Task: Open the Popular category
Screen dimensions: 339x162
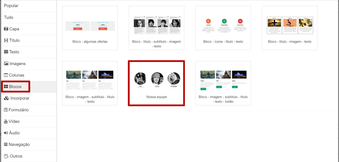Action: (11, 6)
